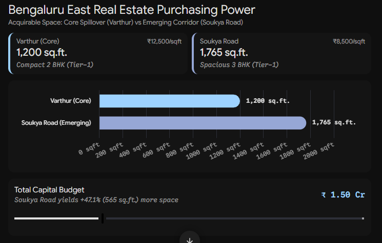Click 'Spacious 3 BHK (Tier-1)' text
This screenshot has width=382, height=243.
239,64
